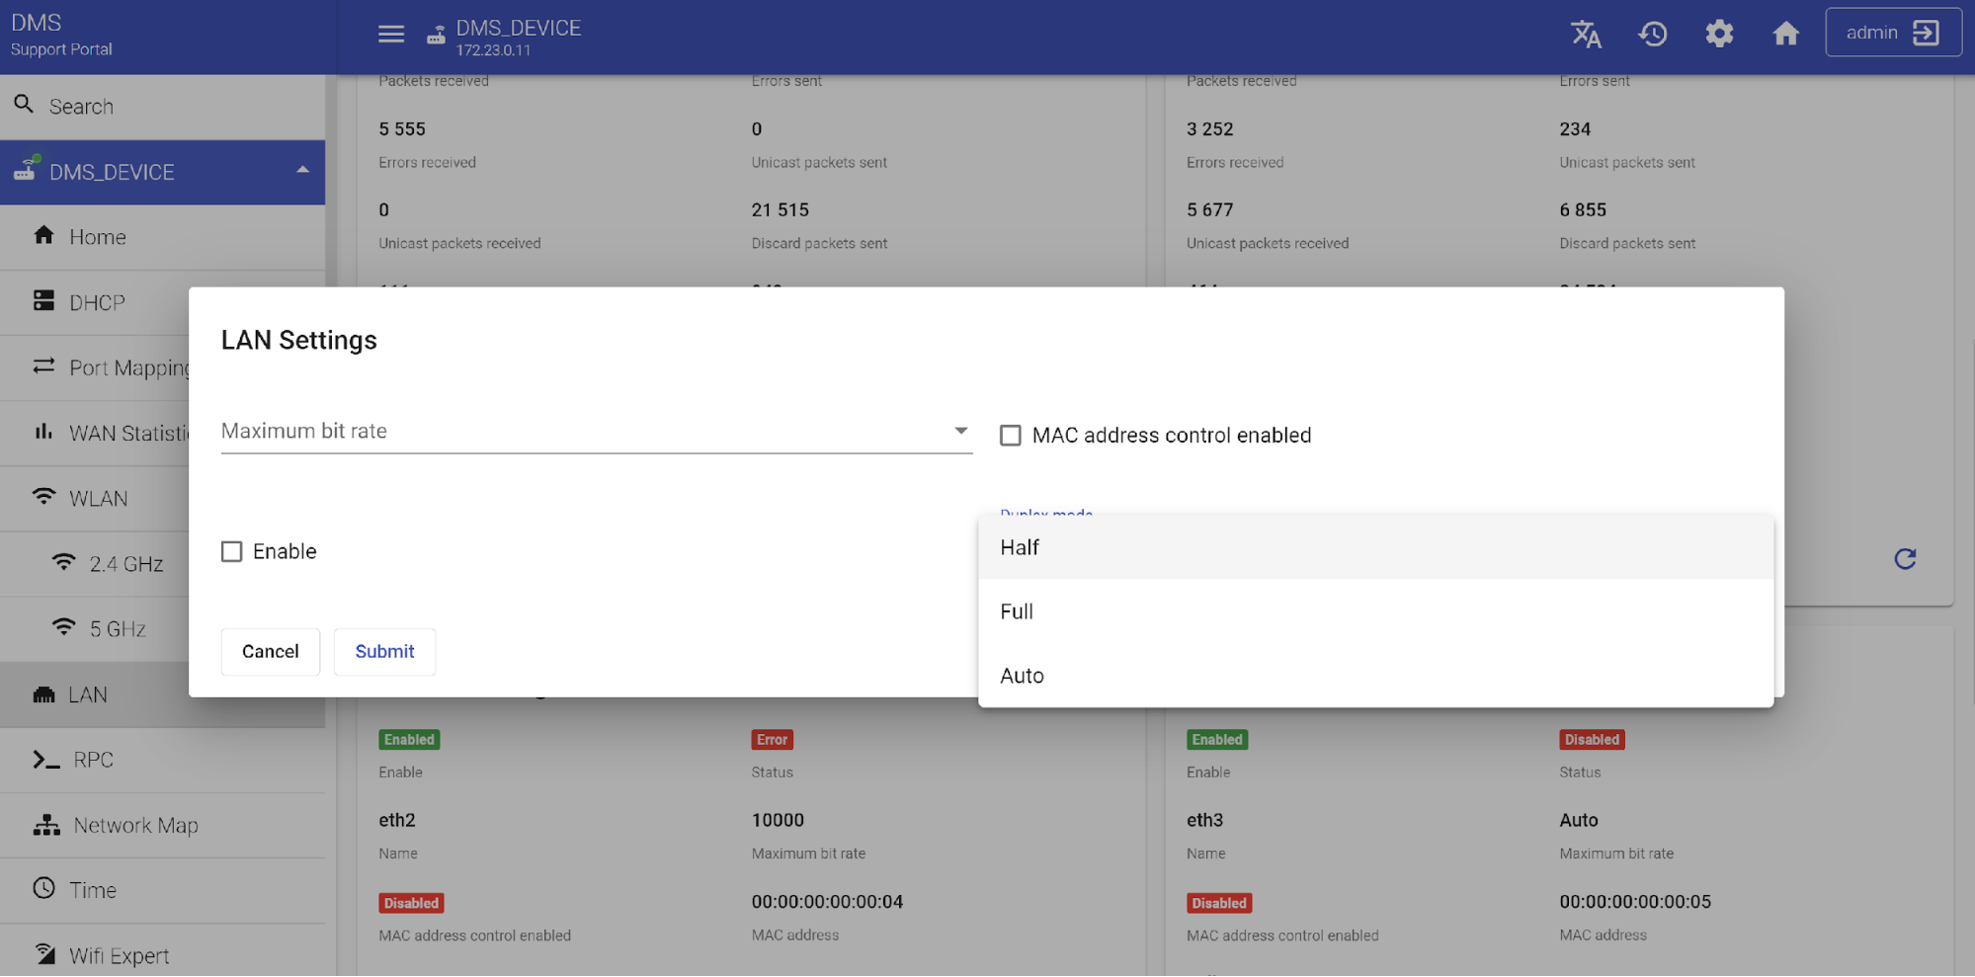Open settings gear in top bar
The height and width of the screenshot is (977, 1975).
(1719, 35)
